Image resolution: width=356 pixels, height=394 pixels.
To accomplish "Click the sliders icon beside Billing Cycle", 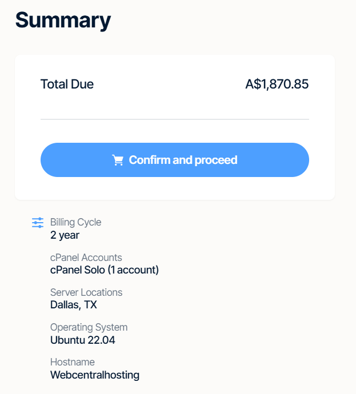I will pos(38,223).
